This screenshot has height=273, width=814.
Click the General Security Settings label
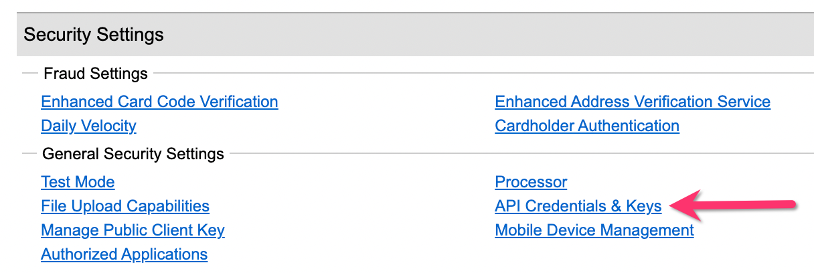[x=133, y=154]
